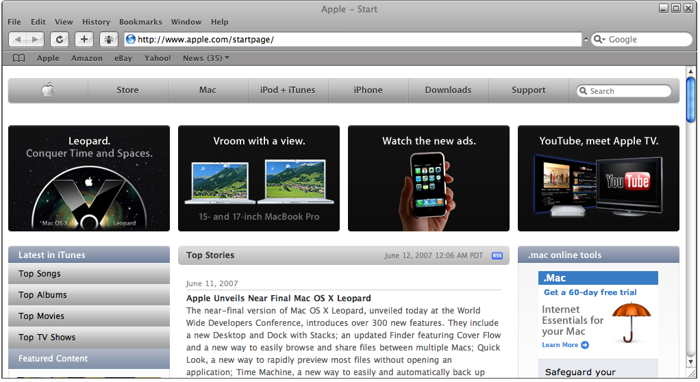
Task: Expand the News (35) bookmarks folder
Action: point(205,58)
